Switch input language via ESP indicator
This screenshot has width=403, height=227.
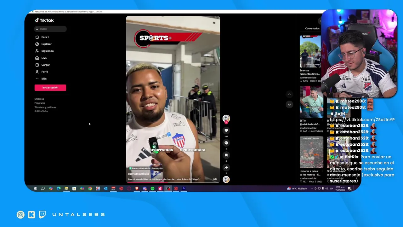[x=331, y=189]
